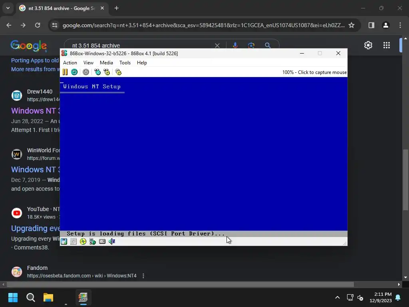Open Chrome tab search dropdown arrow
Image resolution: width=409 pixels, height=307 pixels.
(8, 8)
